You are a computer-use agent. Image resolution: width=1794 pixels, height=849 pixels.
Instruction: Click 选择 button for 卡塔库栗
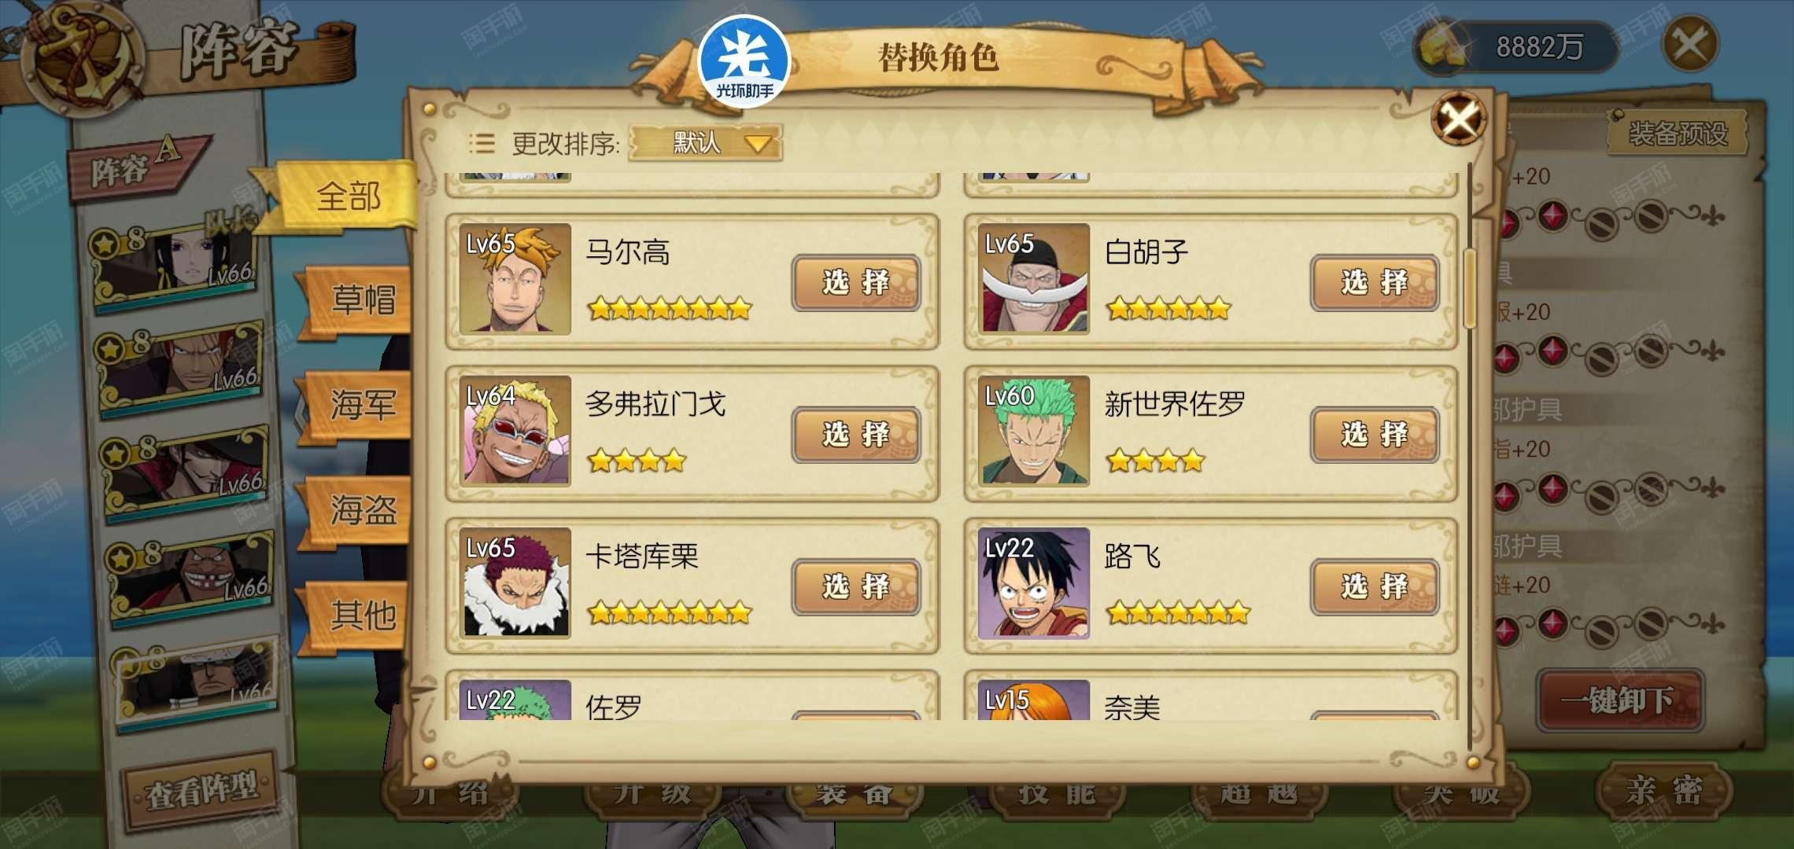point(856,586)
